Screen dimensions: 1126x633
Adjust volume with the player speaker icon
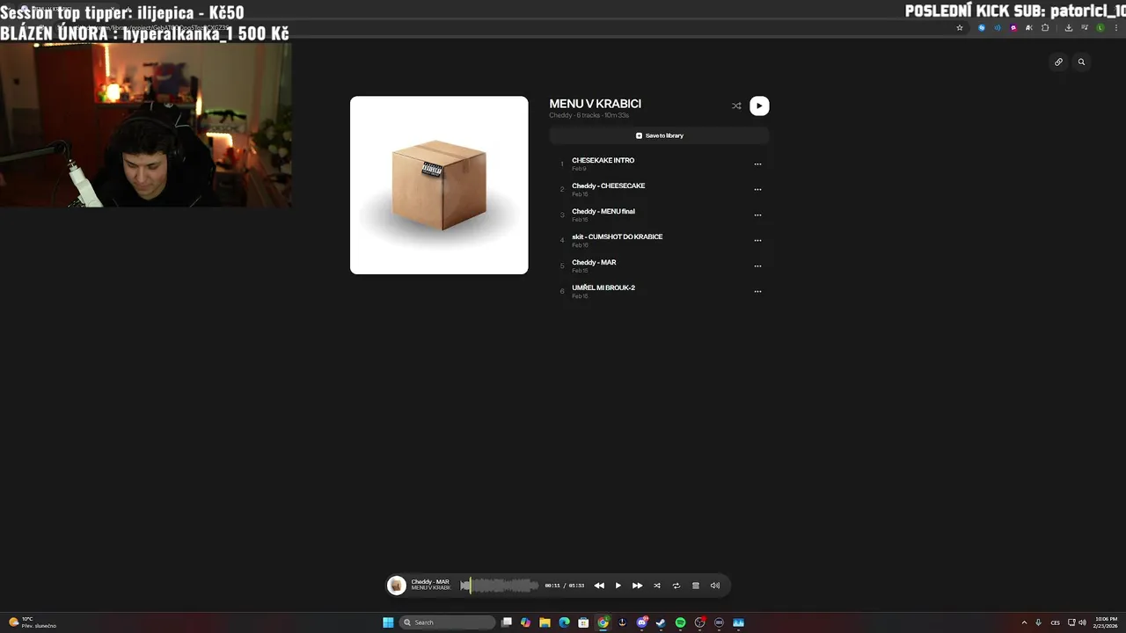coord(715,586)
